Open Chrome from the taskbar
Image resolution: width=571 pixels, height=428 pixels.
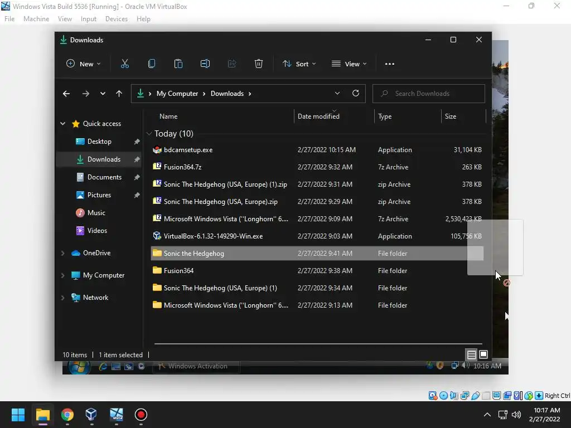(x=67, y=415)
